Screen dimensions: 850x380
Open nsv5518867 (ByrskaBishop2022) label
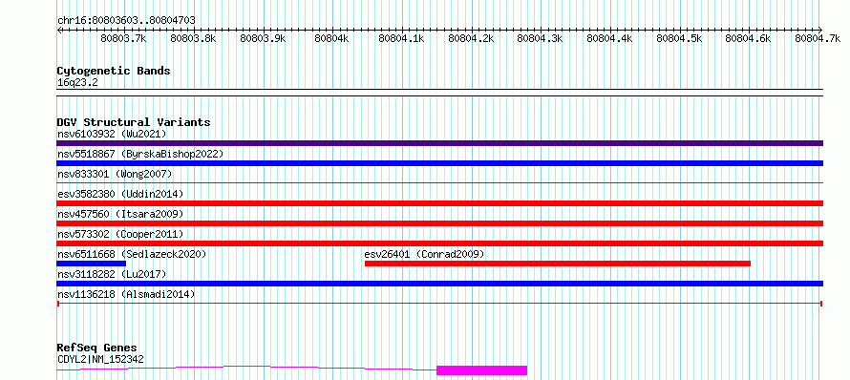pyautogui.click(x=140, y=154)
